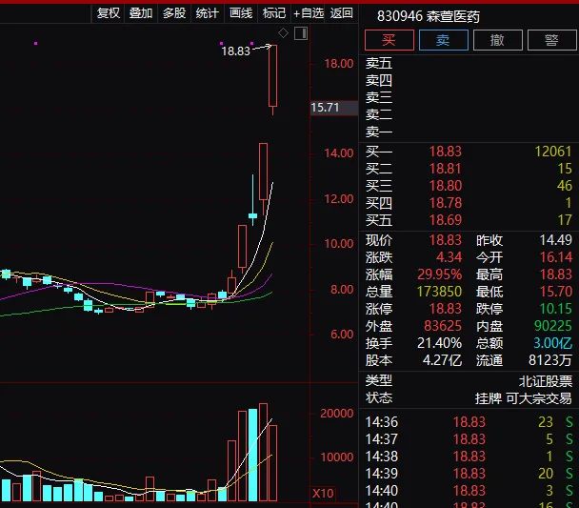Click the 18.00 price axis label

point(339,64)
